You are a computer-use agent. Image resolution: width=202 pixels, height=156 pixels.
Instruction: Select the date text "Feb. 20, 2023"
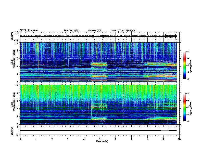(71, 31)
